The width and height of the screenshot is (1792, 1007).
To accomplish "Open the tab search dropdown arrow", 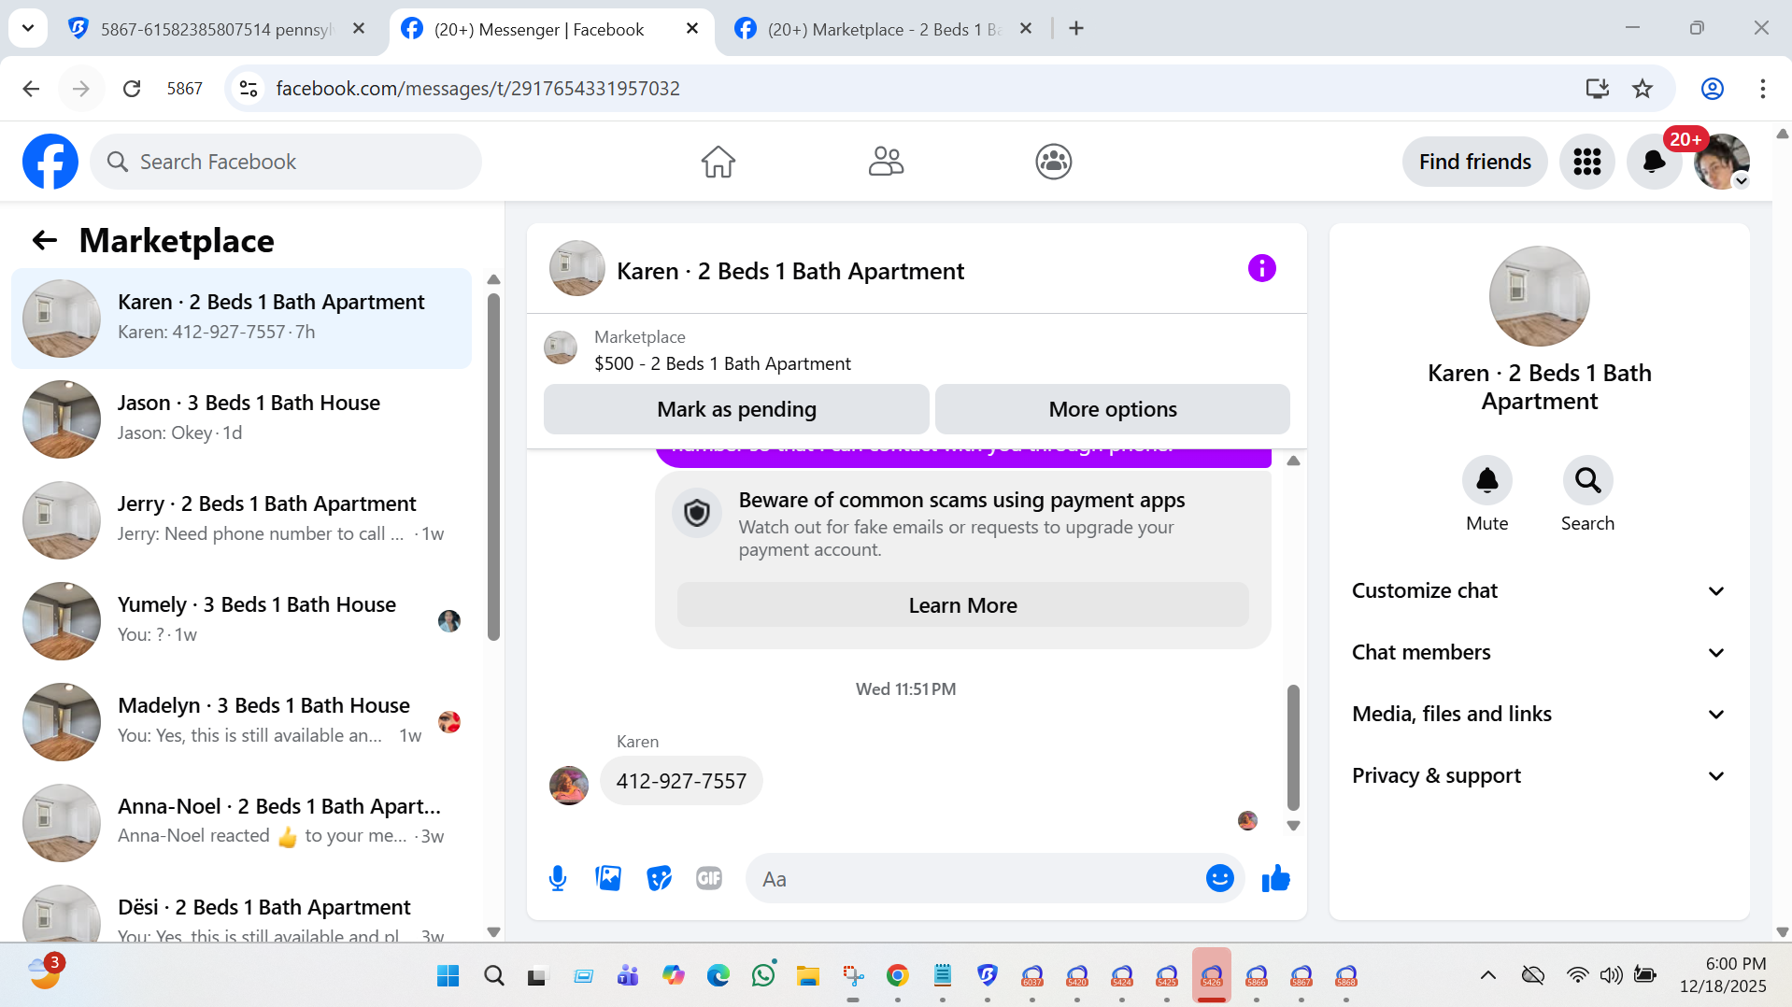I will (28, 28).
